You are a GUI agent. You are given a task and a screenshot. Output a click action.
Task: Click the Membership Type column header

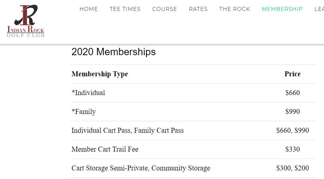100,74
